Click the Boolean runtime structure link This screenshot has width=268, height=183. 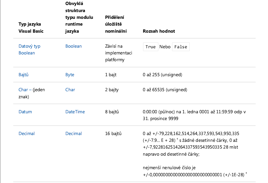click(74, 46)
